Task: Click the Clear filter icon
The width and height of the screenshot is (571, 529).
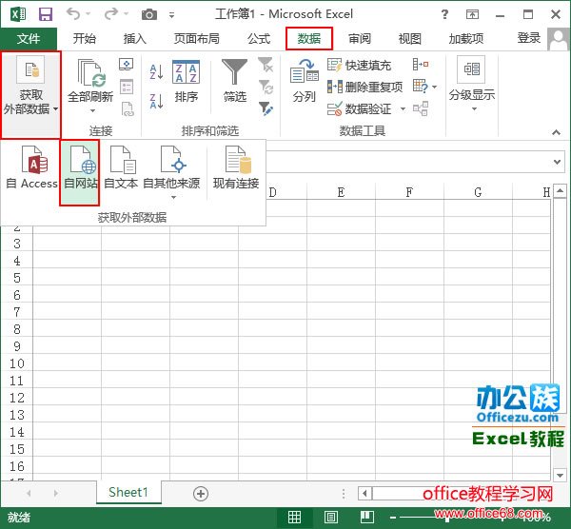Action: point(266,65)
